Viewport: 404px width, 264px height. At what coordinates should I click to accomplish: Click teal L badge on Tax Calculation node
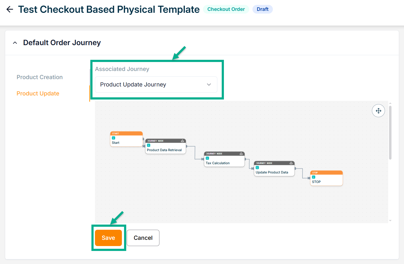tap(207, 158)
